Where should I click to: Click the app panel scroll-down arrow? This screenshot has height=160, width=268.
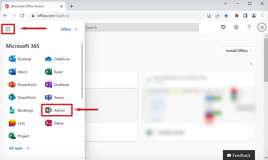click(x=82, y=158)
